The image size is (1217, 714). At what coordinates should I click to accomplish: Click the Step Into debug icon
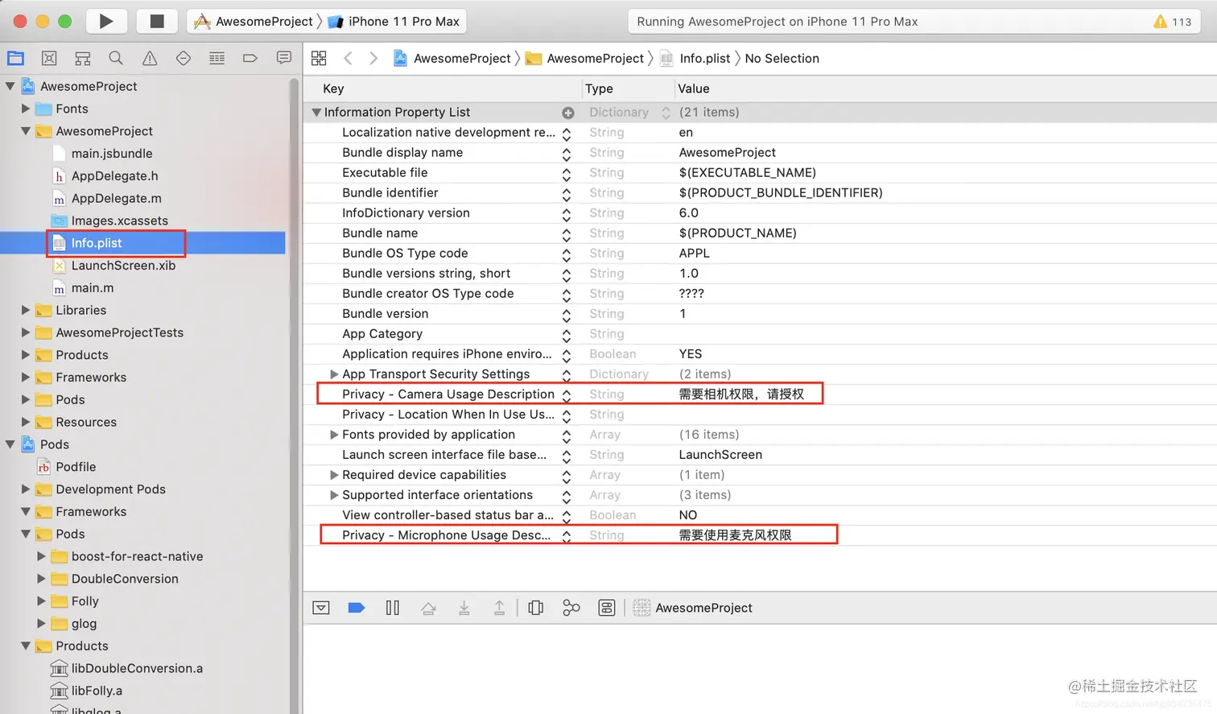[x=464, y=608]
